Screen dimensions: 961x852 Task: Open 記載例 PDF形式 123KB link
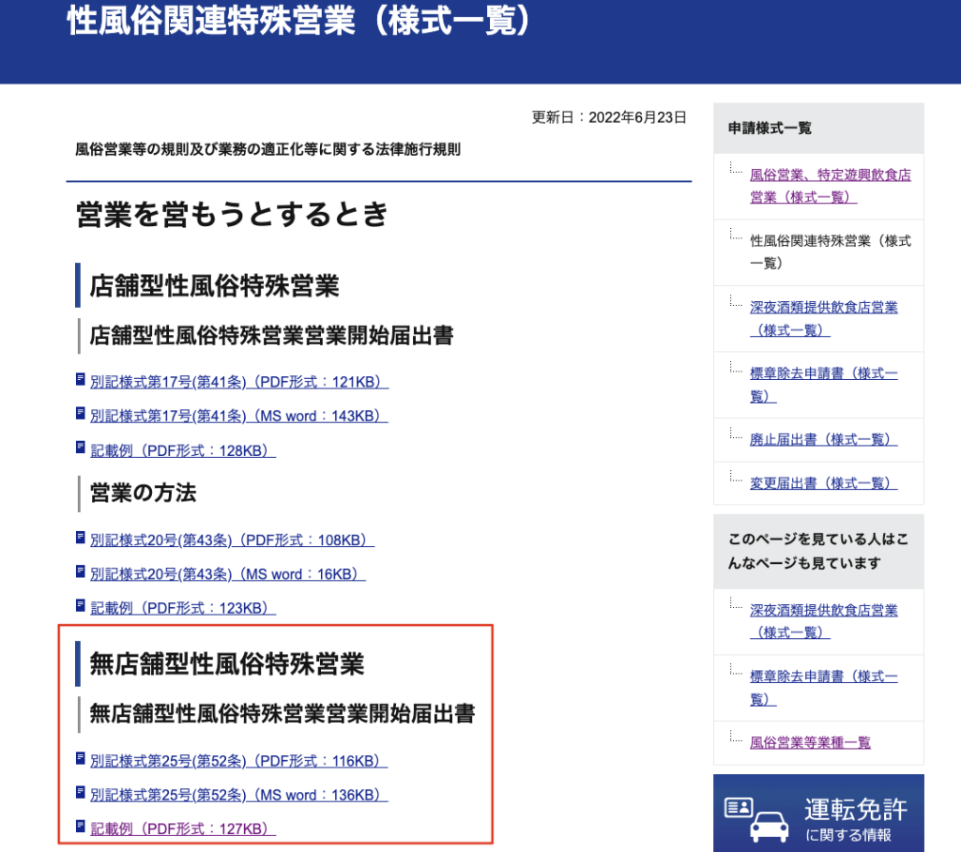pos(182,608)
